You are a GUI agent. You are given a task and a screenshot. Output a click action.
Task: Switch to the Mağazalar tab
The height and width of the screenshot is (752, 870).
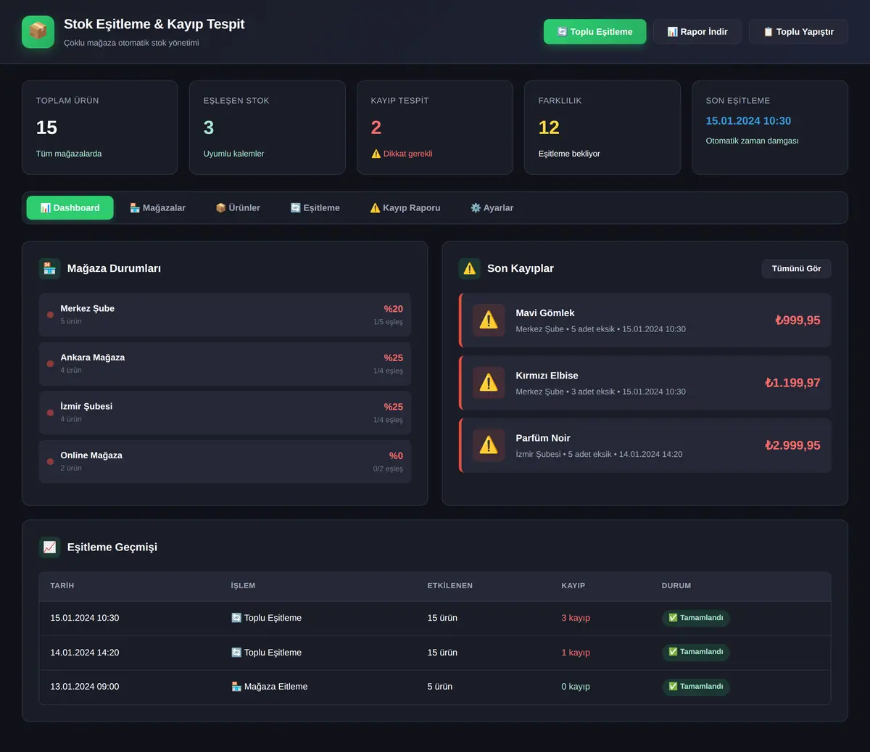click(x=157, y=208)
